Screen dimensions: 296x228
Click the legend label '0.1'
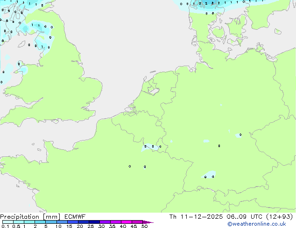tap(5, 226)
